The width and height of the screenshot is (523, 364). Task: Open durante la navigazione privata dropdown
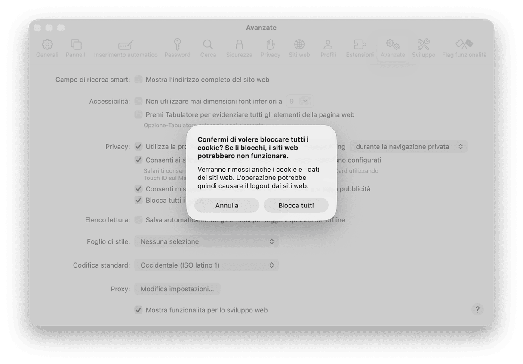pos(409,147)
